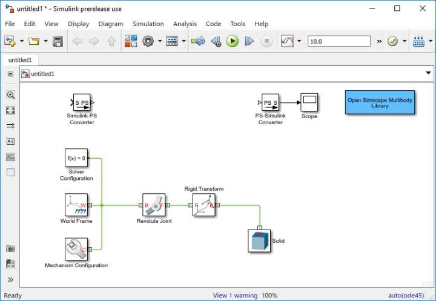
Task: Select the Solid block cube icon
Action: pyautogui.click(x=259, y=241)
